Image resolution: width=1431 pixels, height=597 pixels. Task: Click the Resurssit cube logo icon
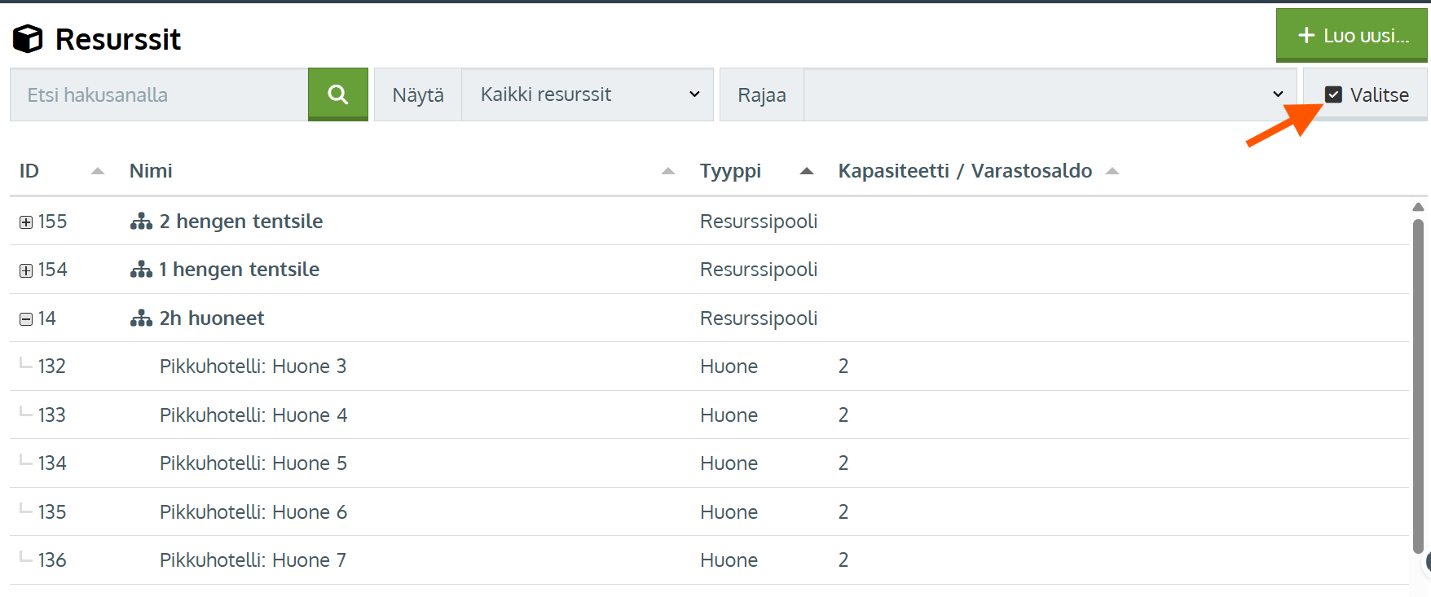pos(28,38)
